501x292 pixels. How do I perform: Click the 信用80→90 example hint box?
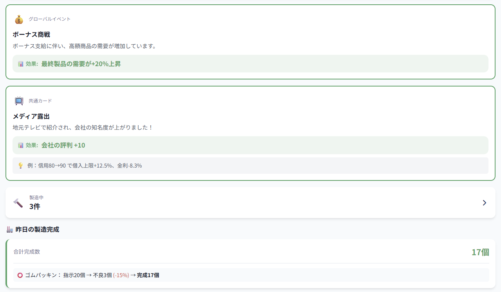250,166
